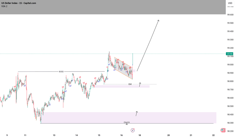Select the IDM line label
Viewport: 235px width, 138px height.
(x=130, y=84)
